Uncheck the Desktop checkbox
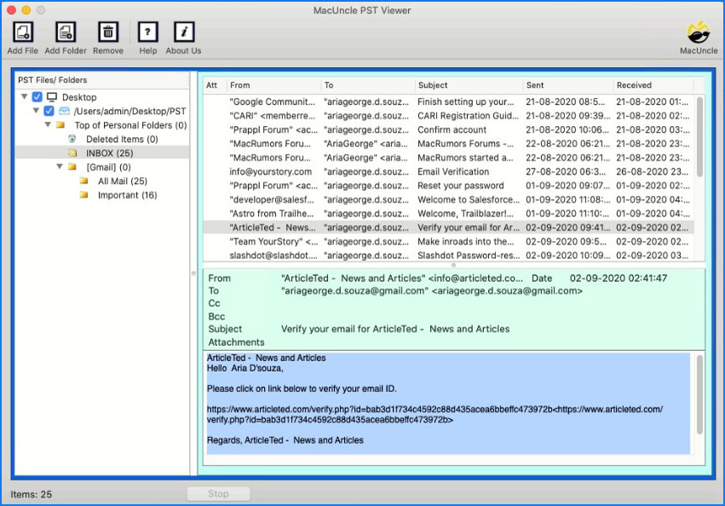 click(x=36, y=96)
